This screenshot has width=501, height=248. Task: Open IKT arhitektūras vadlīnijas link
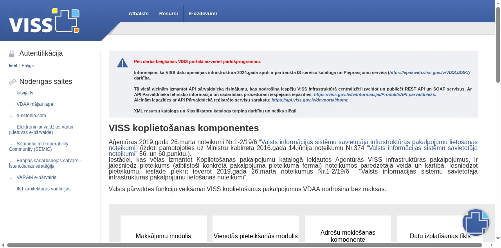tap(43, 189)
